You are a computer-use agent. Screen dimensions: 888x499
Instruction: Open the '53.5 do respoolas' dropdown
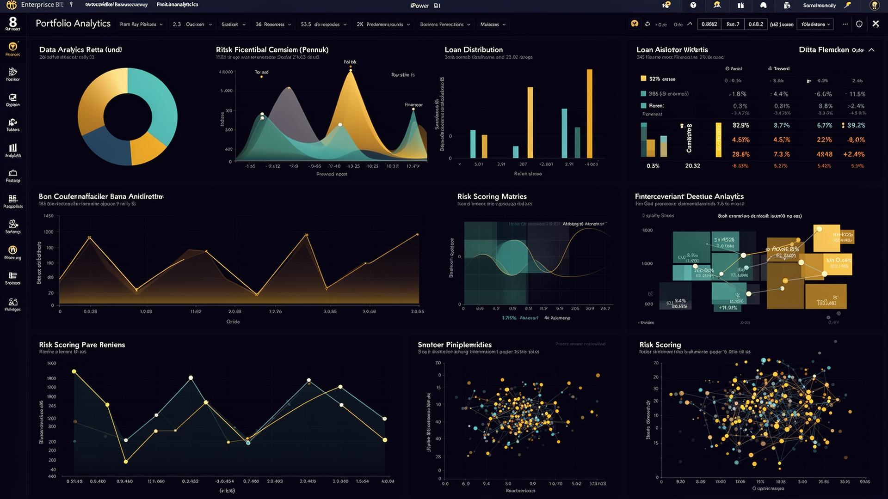[324, 24]
